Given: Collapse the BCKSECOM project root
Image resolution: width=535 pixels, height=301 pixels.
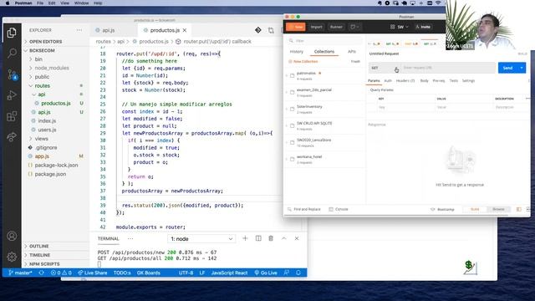Looking at the screenshot, I should click(42, 50).
